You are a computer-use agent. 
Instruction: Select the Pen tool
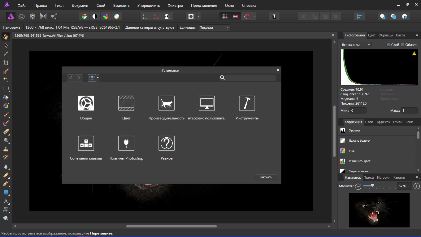point(6,184)
